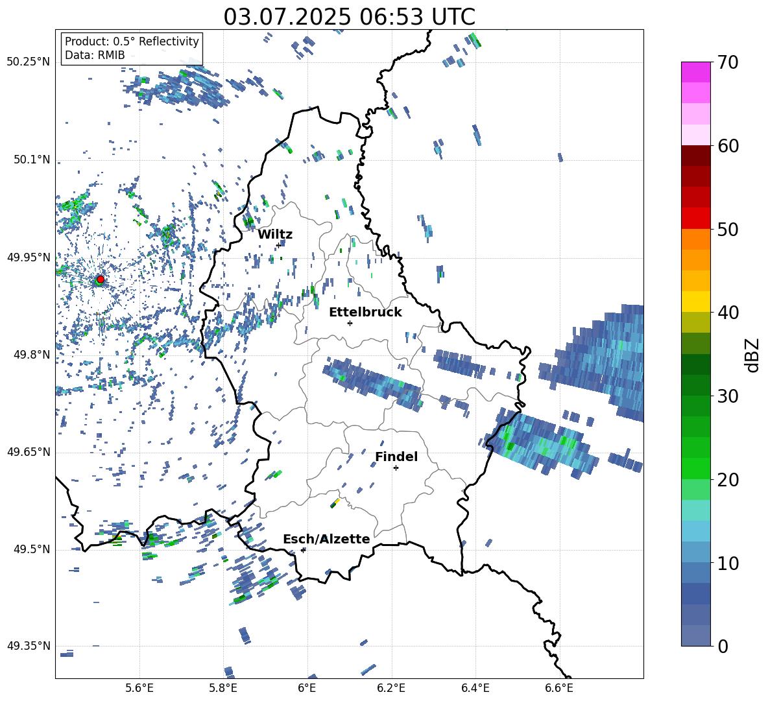Click the 49.95°N latitude label

[29, 257]
